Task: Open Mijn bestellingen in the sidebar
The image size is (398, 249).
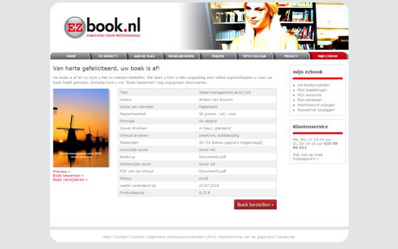Action: click(x=312, y=90)
